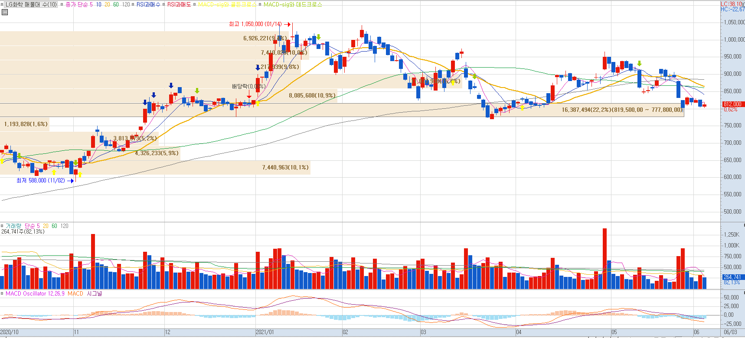Click volume profile label 8,085,608(10.9%)

click(x=312, y=95)
